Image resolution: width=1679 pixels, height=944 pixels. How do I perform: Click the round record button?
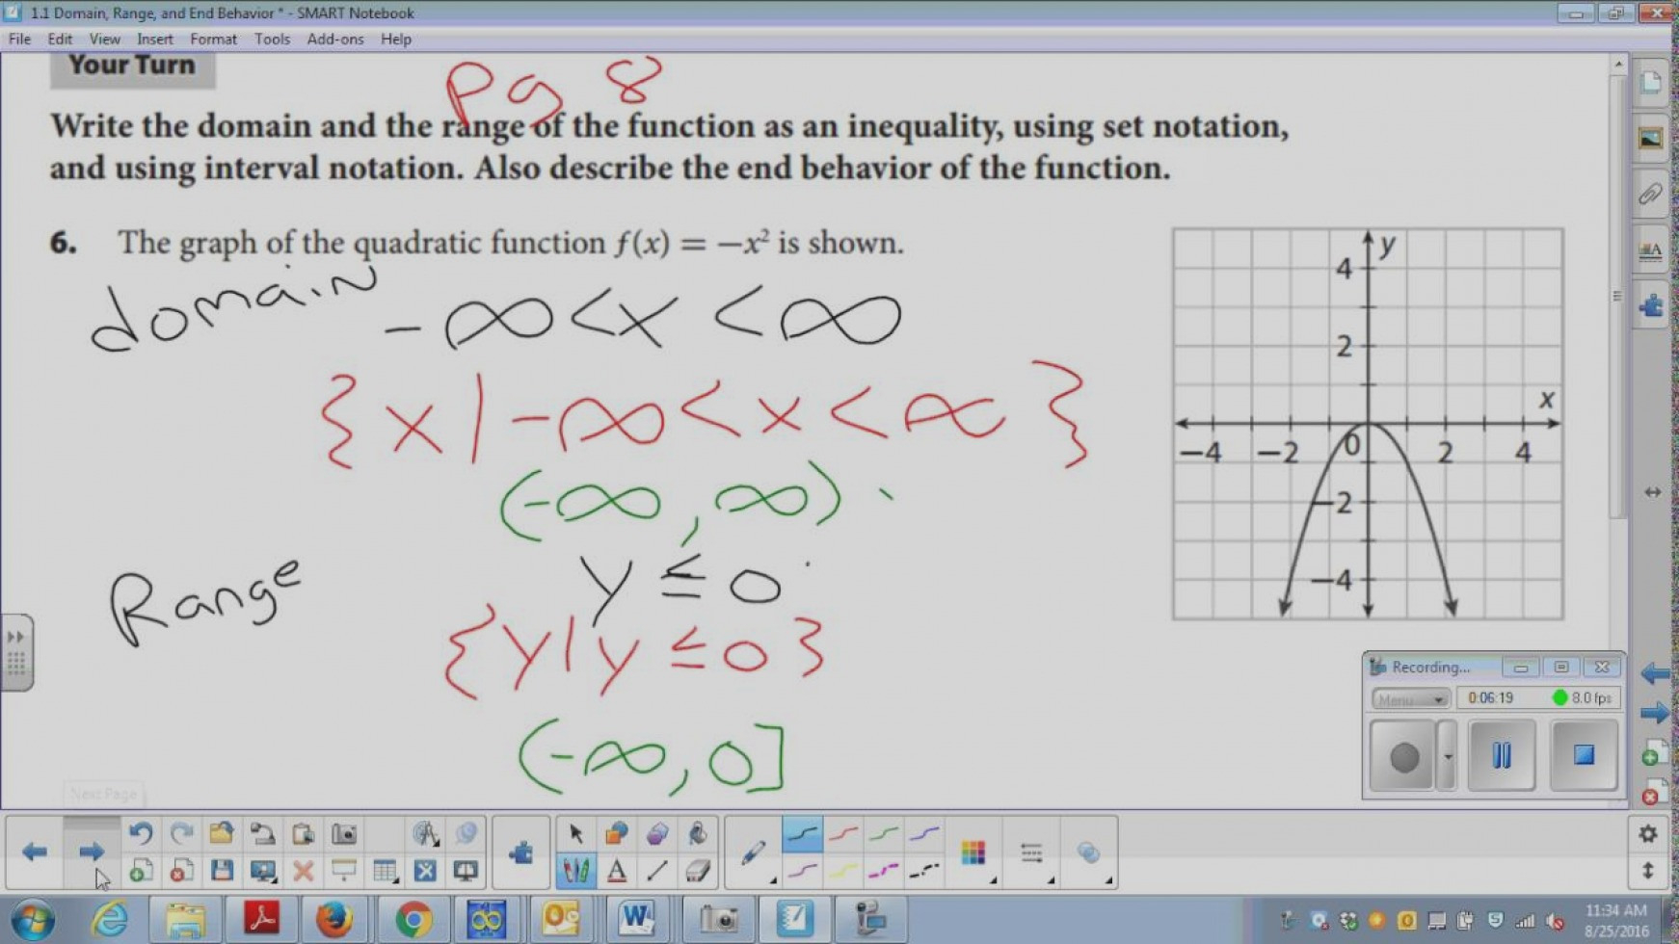(1403, 756)
